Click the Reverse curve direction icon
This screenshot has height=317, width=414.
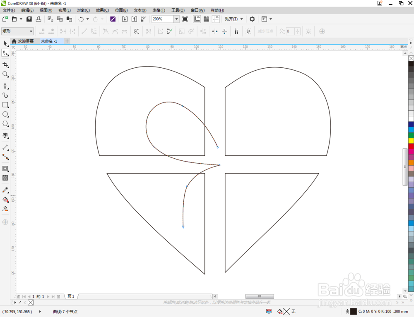[x=136, y=31]
